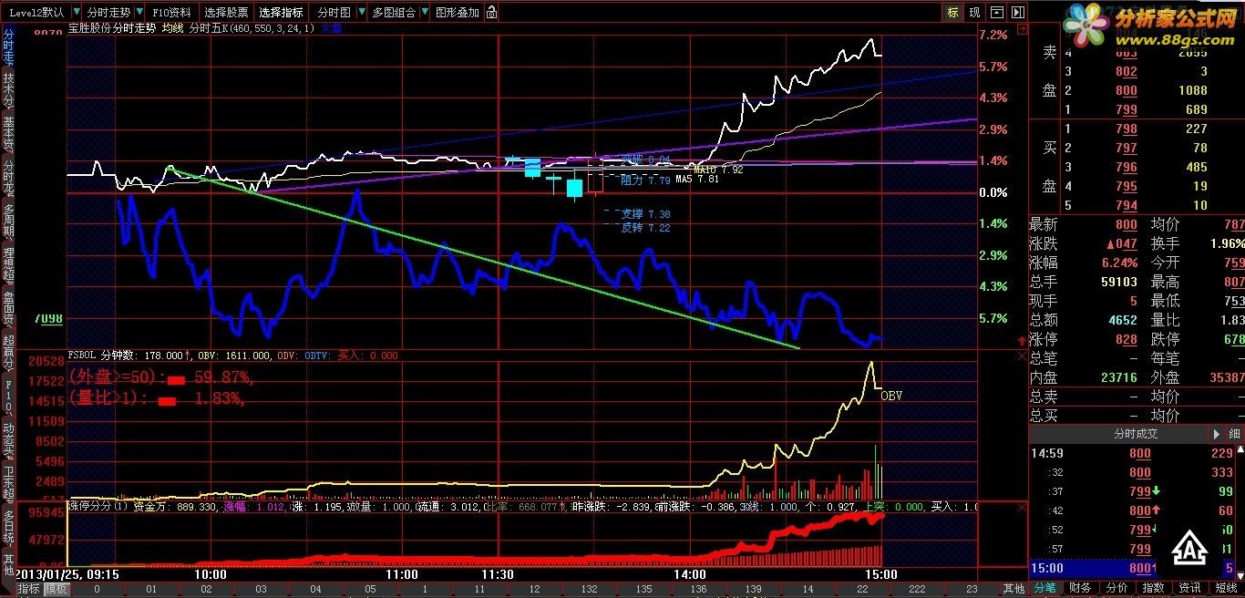
Task: Expand dropdown arrow beside 多图组合
Action: pos(424,13)
